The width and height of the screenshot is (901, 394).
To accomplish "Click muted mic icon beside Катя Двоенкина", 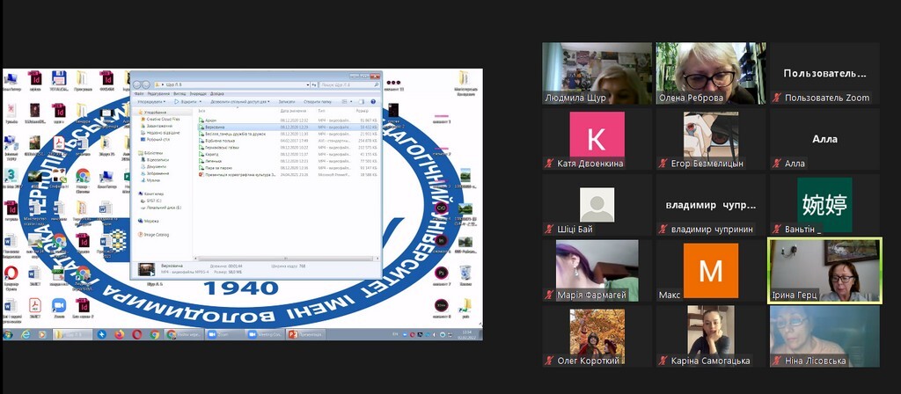I will pos(549,164).
